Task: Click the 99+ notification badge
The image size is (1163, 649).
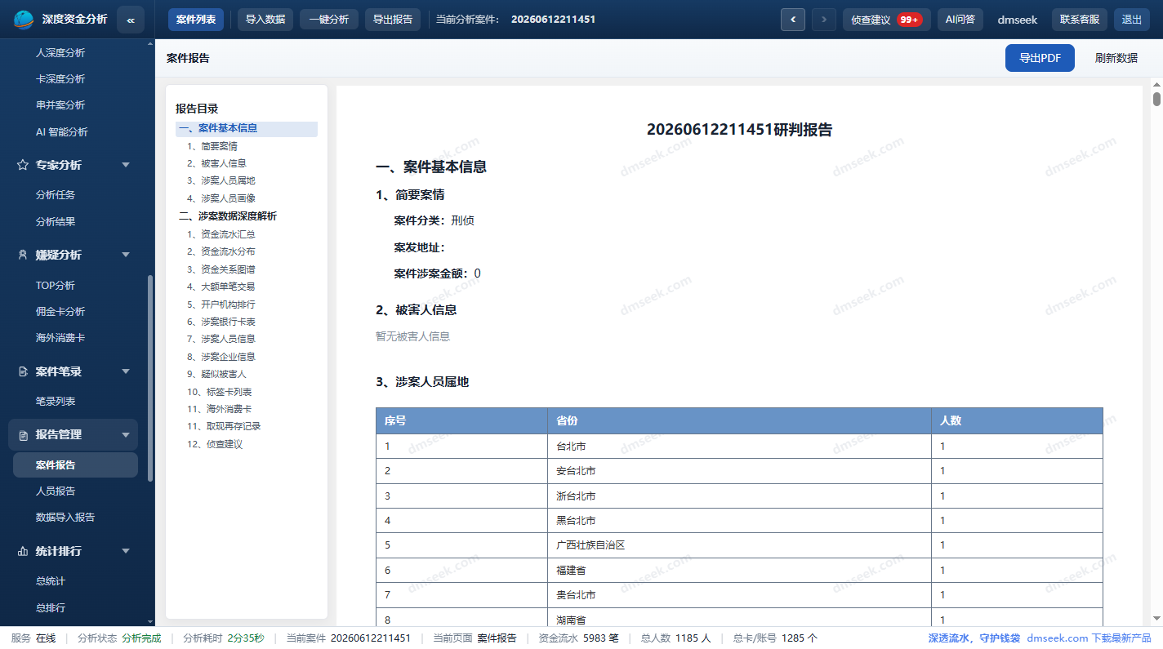Action: click(x=909, y=20)
